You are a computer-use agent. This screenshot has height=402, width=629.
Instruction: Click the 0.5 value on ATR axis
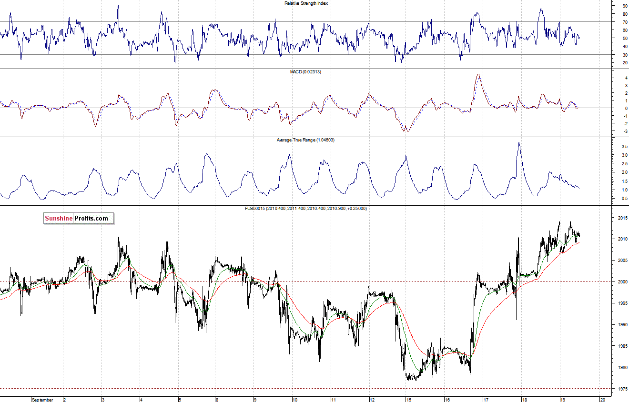click(x=624, y=198)
